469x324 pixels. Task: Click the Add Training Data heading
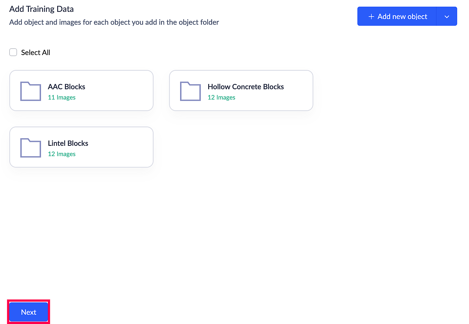point(41,9)
